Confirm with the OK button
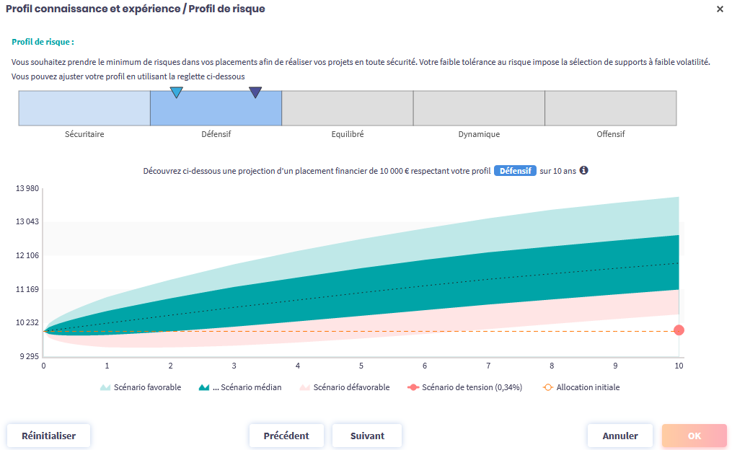This screenshot has height=450, width=732. pyautogui.click(x=694, y=436)
